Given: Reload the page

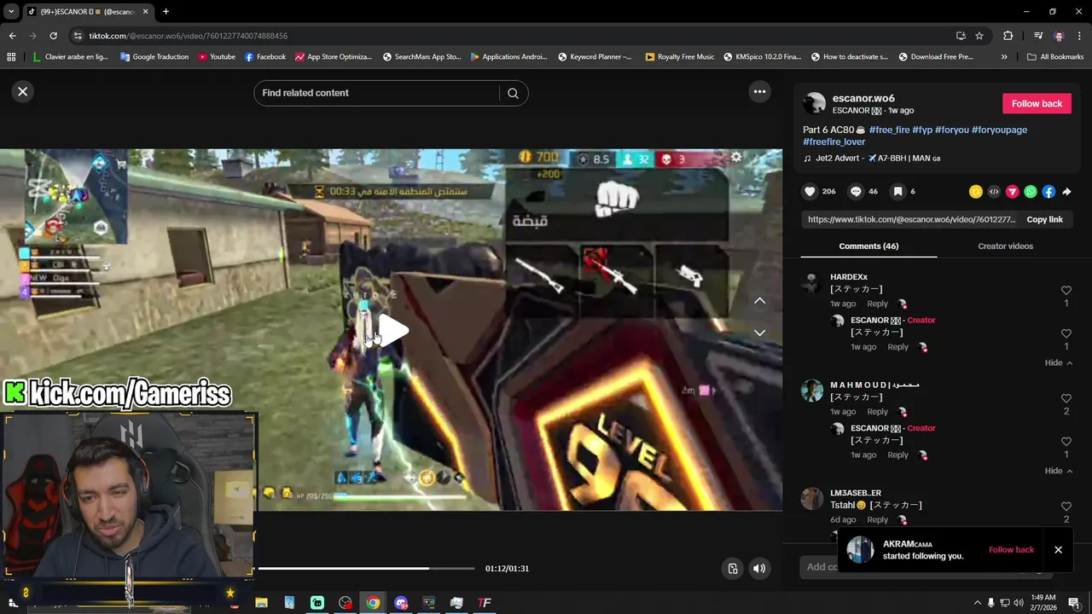Looking at the screenshot, I should pos(53,36).
